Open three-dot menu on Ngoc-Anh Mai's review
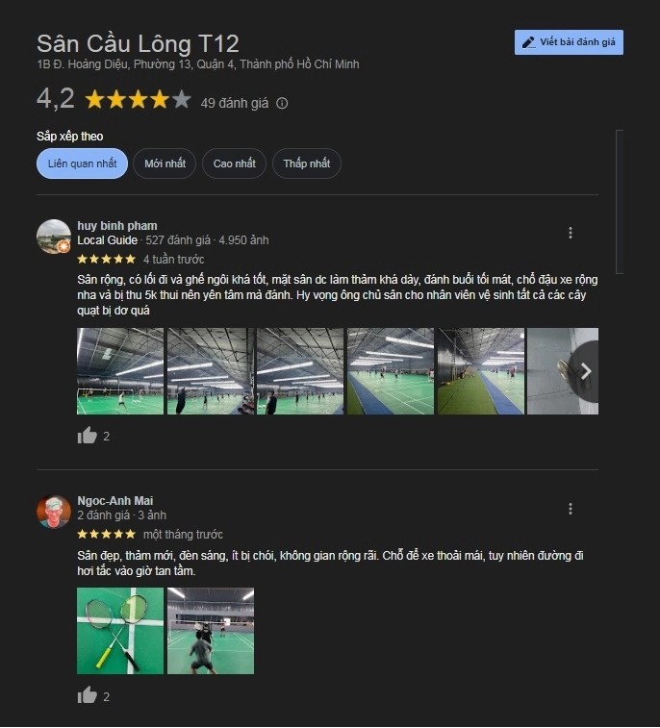The height and width of the screenshot is (728, 660). click(x=571, y=509)
